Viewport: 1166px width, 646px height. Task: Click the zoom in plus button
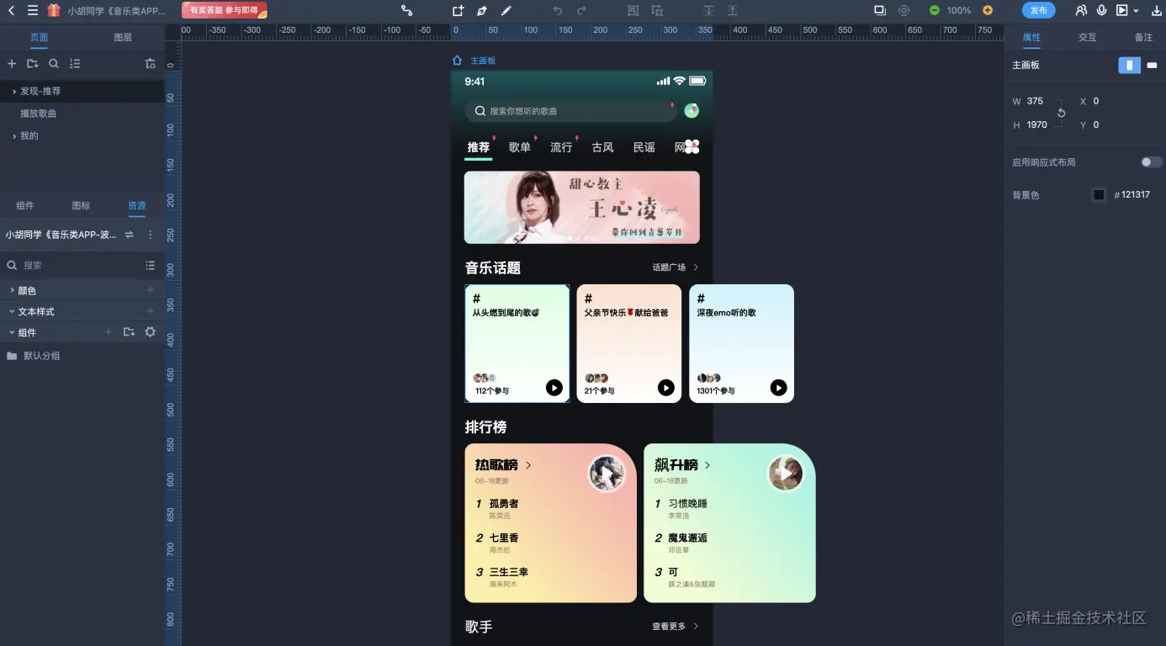[988, 11]
